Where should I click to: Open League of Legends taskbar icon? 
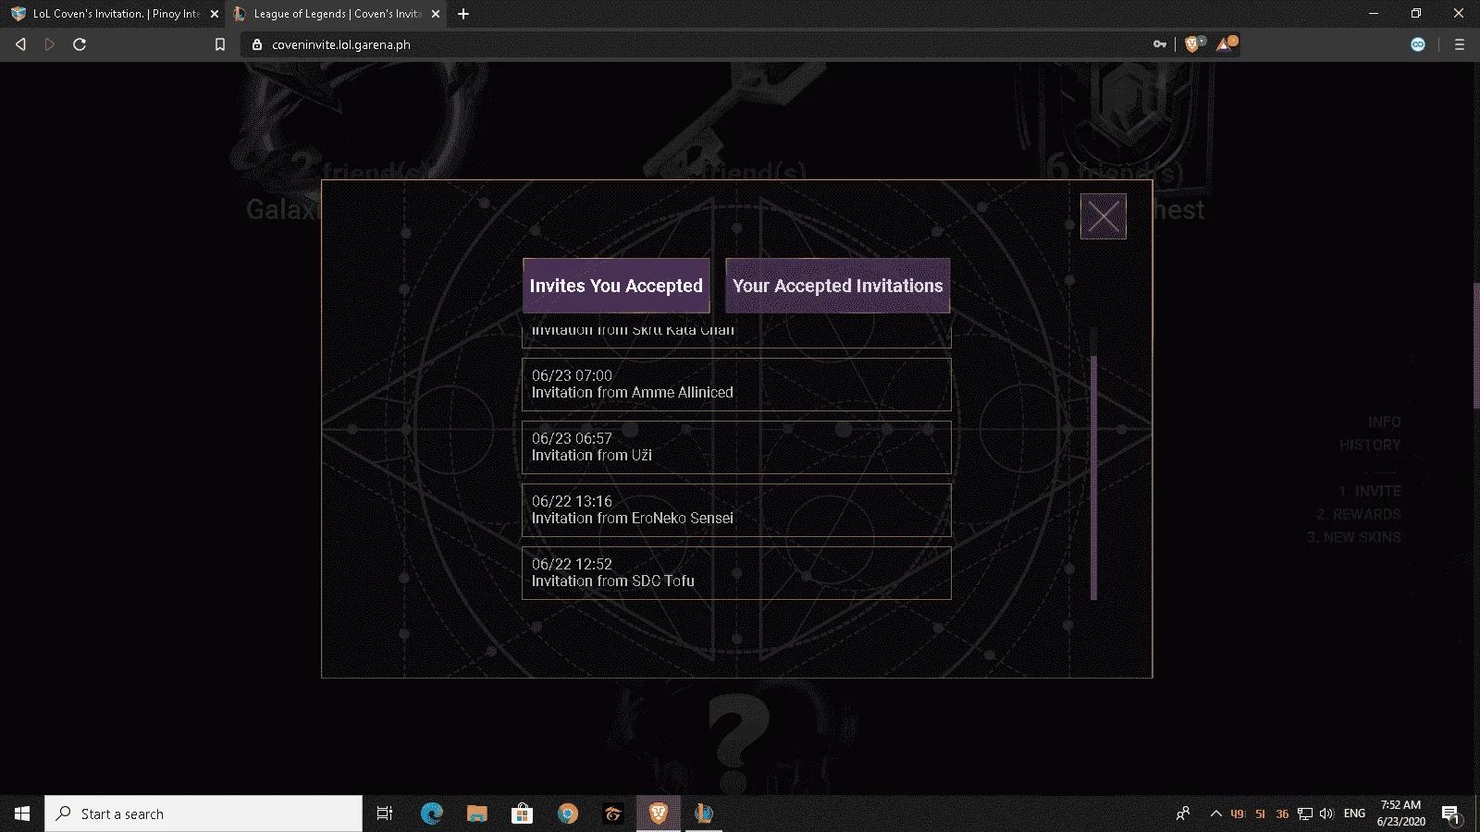pyautogui.click(x=703, y=814)
